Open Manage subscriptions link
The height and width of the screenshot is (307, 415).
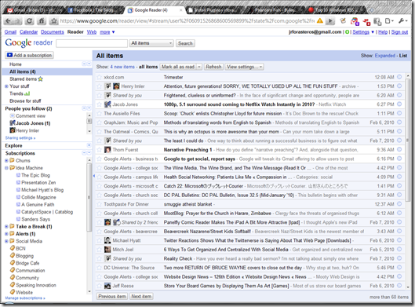[x=25, y=298]
